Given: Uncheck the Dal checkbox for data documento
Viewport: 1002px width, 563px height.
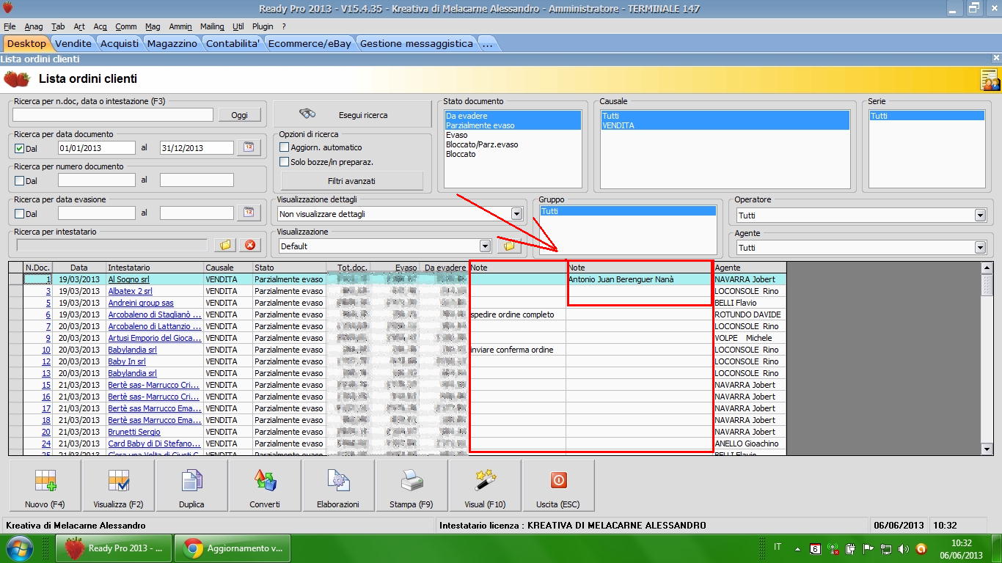Looking at the screenshot, I should (x=20, y=148).
